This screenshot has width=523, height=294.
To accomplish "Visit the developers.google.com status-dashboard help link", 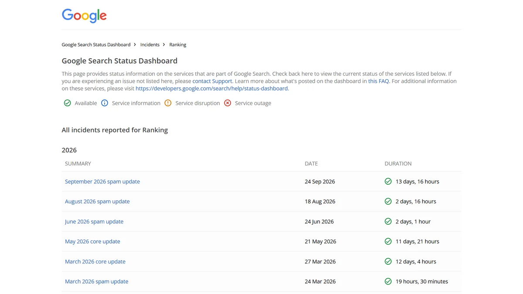I will [212, 88].
